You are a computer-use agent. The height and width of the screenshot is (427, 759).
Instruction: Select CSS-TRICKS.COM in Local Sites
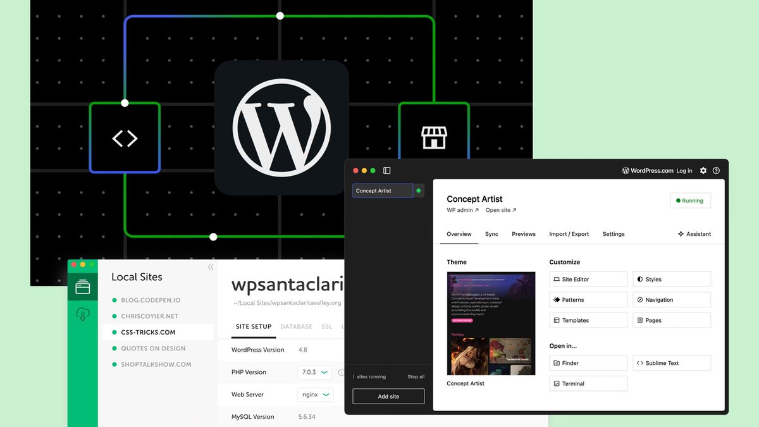(148, 332)
